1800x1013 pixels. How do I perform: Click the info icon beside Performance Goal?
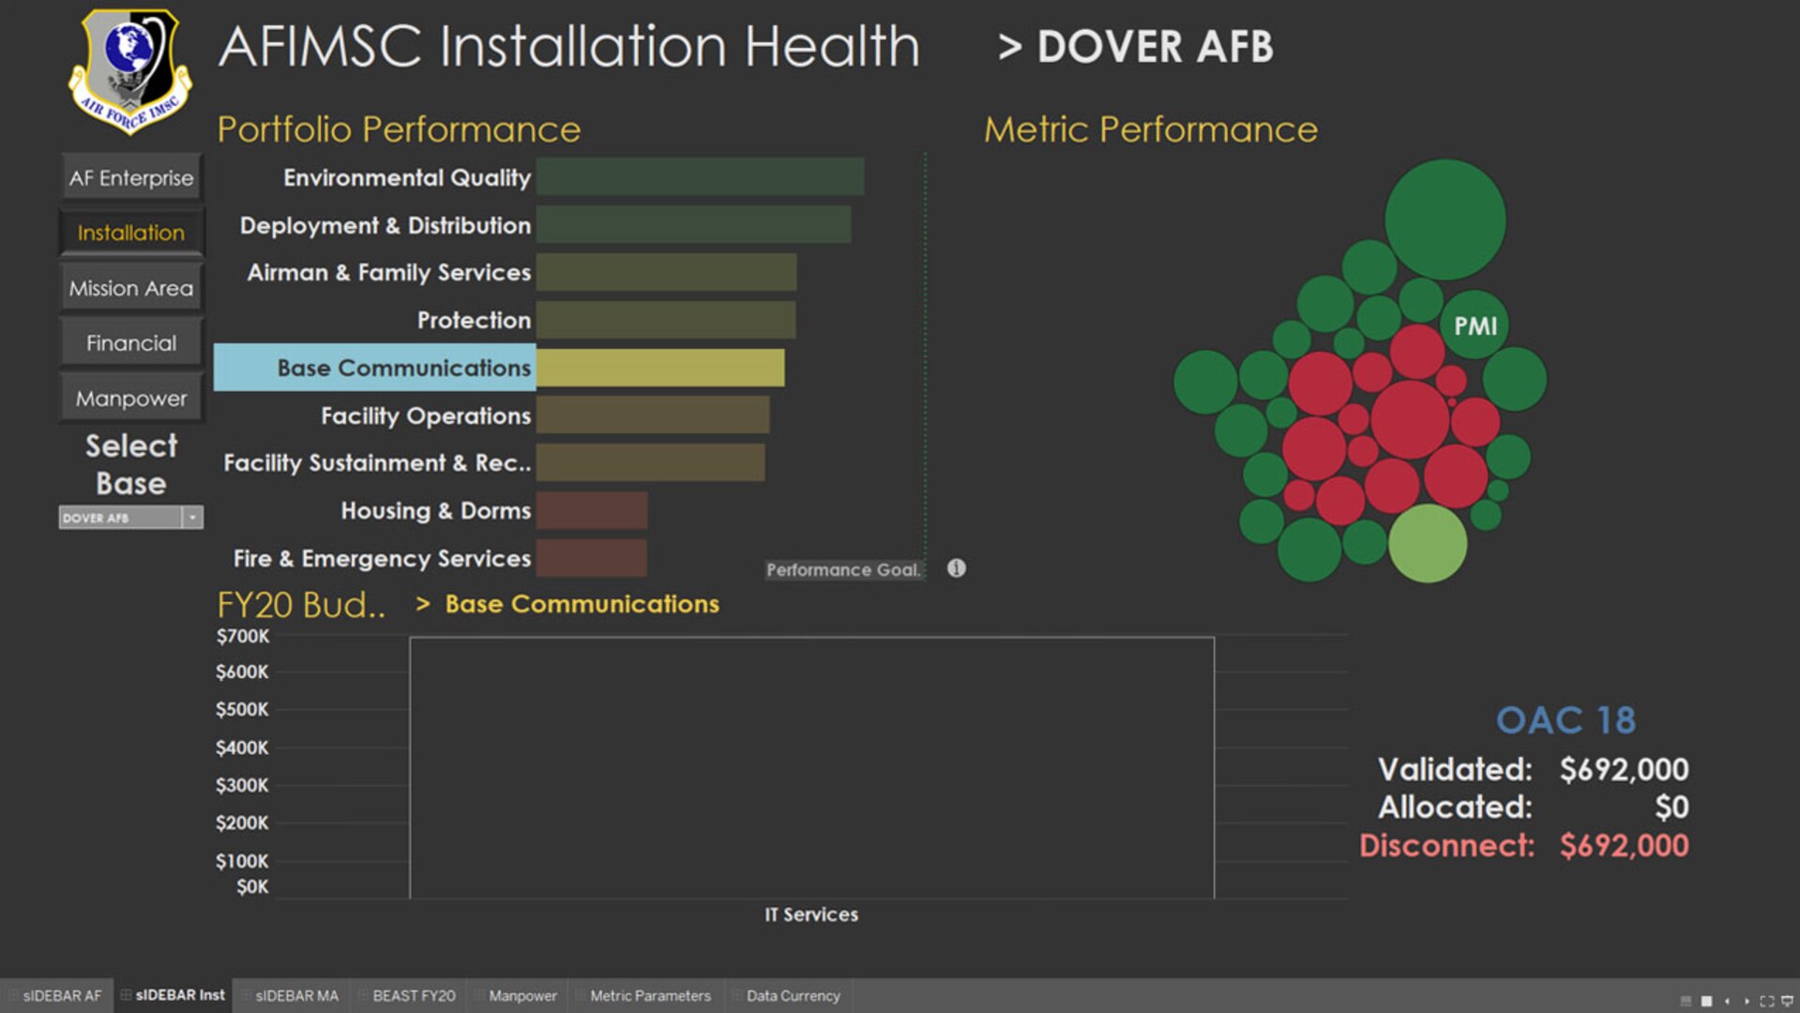click(958, 568)
